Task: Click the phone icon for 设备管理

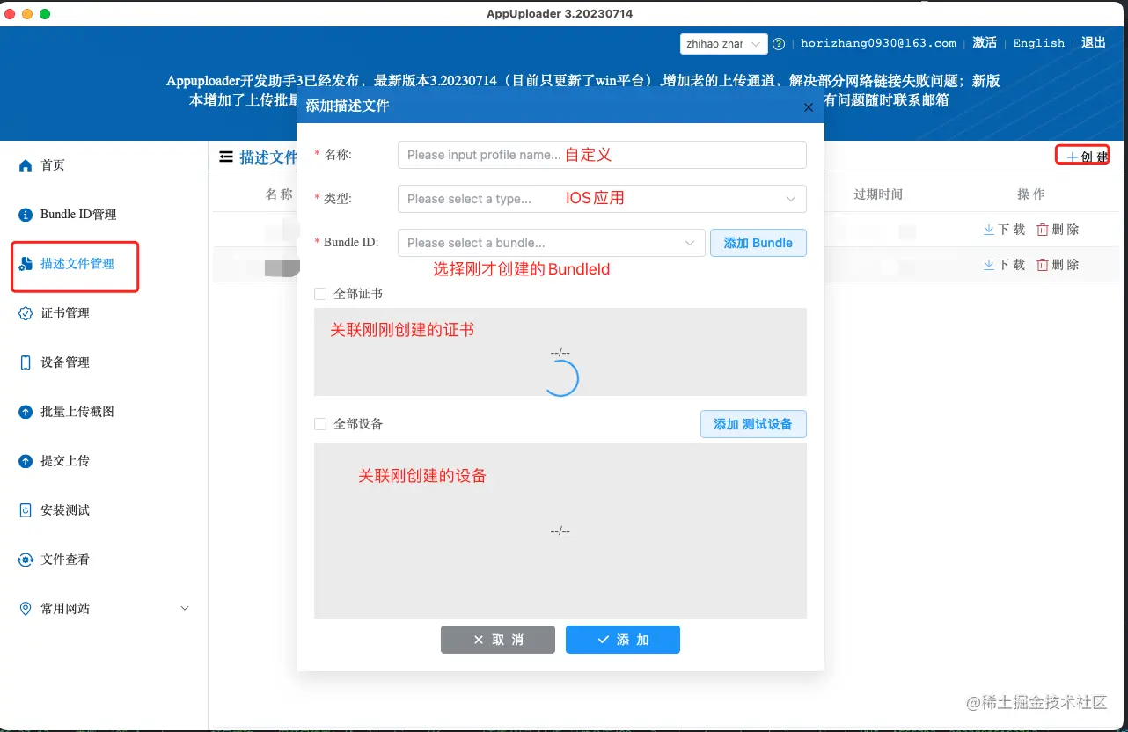Action: (x=26, y=362)
